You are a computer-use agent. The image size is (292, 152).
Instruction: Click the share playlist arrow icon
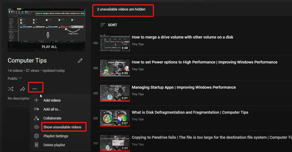pyautogui.click(x=23, y=89)
